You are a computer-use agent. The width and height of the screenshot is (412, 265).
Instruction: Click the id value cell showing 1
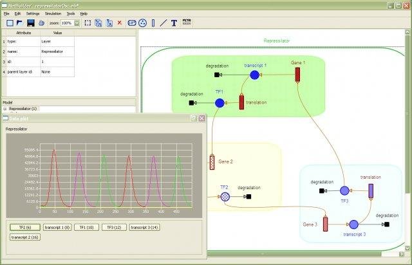[x=57, y=62]
